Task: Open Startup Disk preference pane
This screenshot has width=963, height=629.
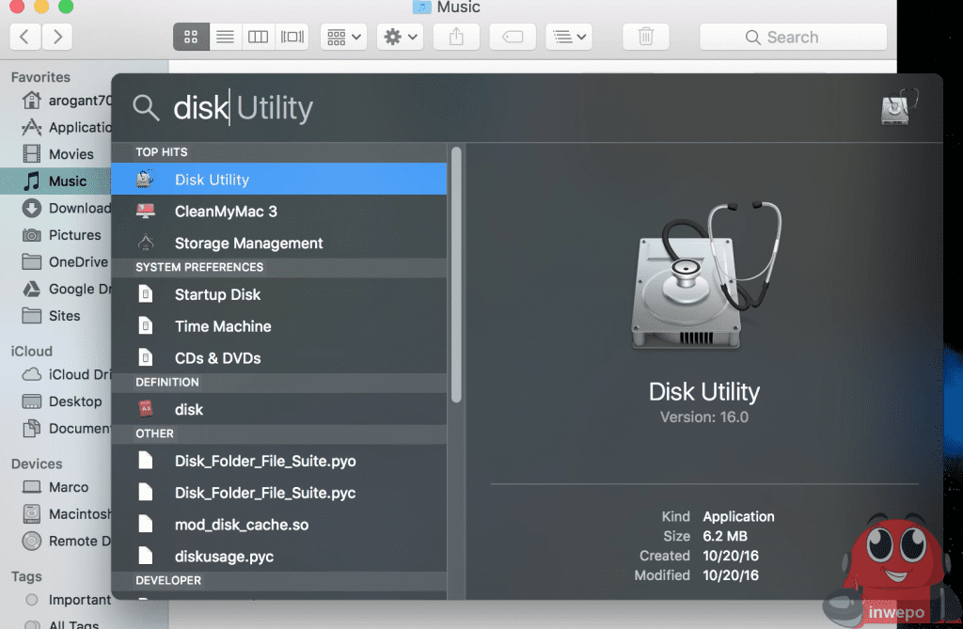Action: 278,294
